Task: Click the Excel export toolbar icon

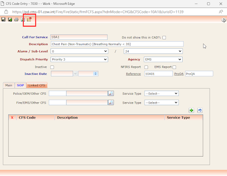Action: [23, 19]
